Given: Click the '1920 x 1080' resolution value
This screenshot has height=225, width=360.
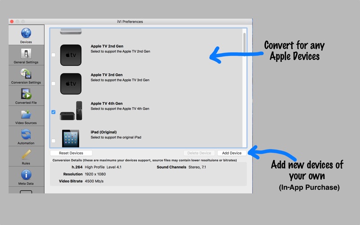Looking at the screenshot, I should click(x=95, y=174).
